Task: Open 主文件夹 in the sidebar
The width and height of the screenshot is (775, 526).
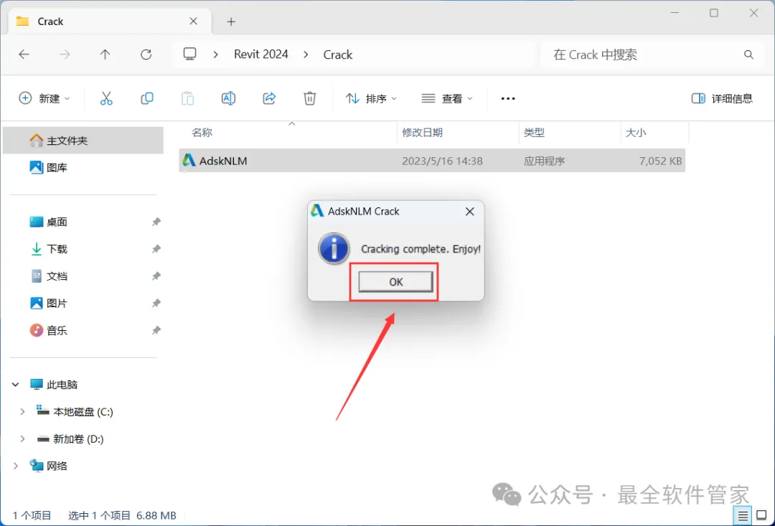Action: [83, 141]
